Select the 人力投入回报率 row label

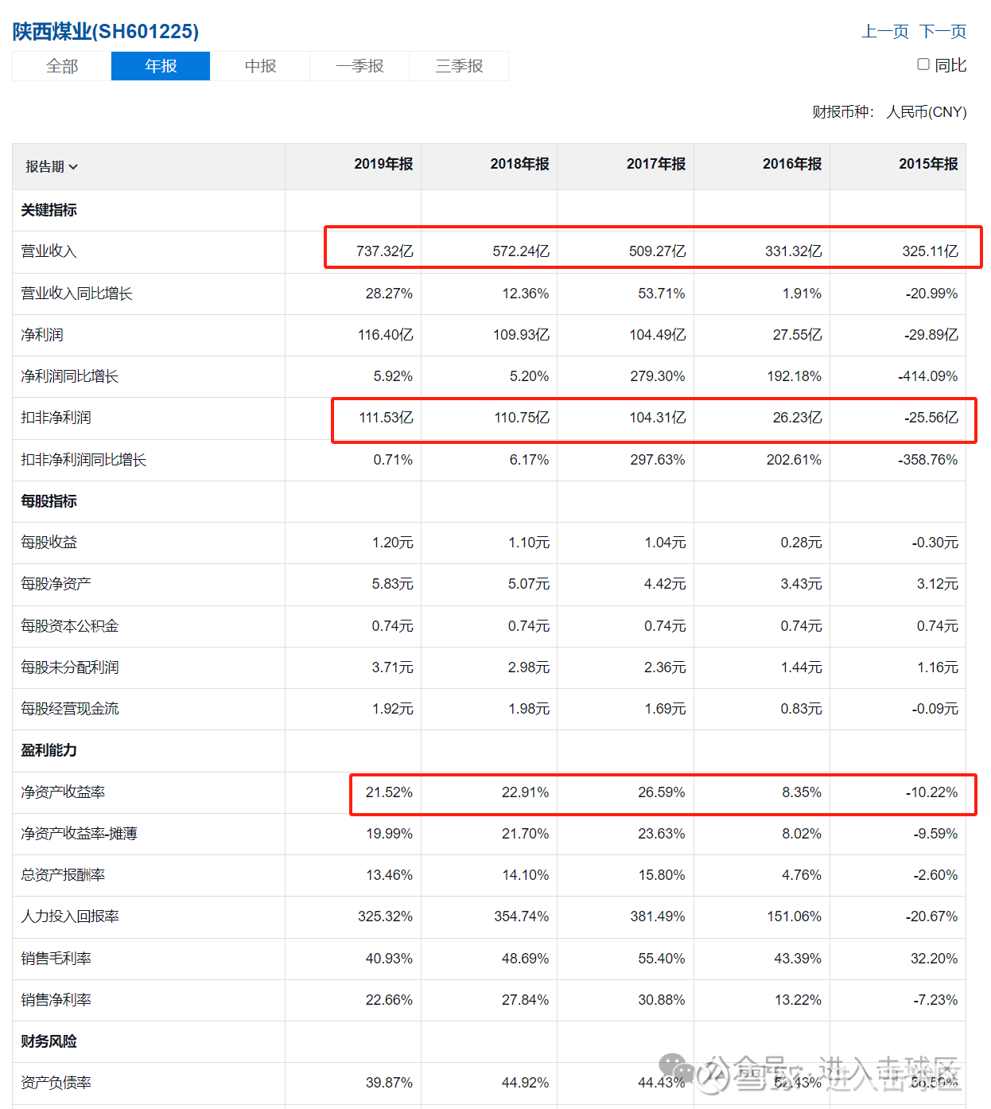[x=70, y=916]
